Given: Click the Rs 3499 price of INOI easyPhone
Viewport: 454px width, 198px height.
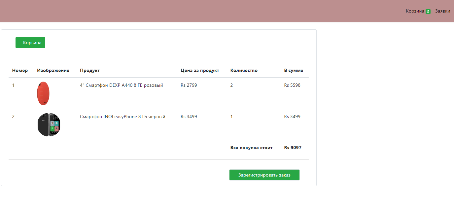Looking at the screenshot, I should pyautogui.click(x=189, y=116).
